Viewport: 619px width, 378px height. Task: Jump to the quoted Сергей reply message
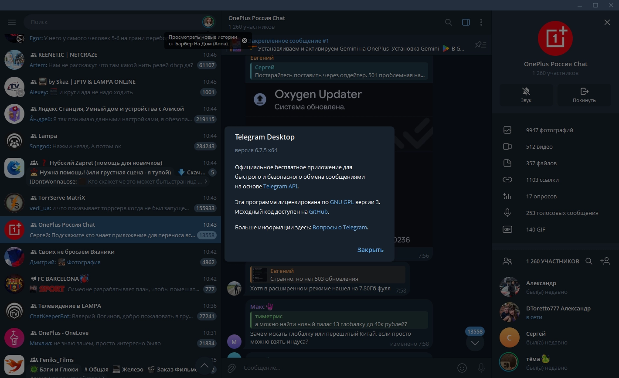click(x=339, y=71)
